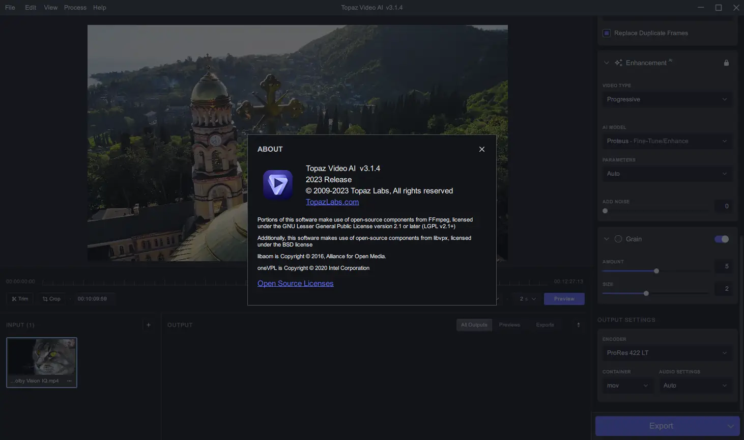
Task: Click the Topaz Video AI logo icon
Action: tap(278, 185)
